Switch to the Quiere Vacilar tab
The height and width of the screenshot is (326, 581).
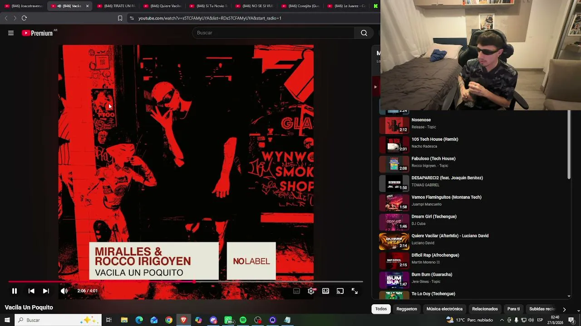pos(162,6)
